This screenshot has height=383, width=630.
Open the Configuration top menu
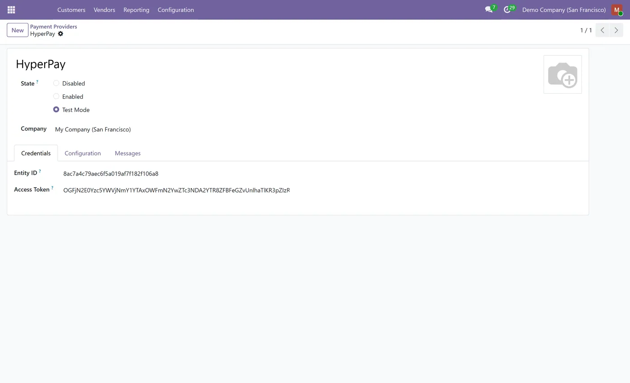point(175,9)
